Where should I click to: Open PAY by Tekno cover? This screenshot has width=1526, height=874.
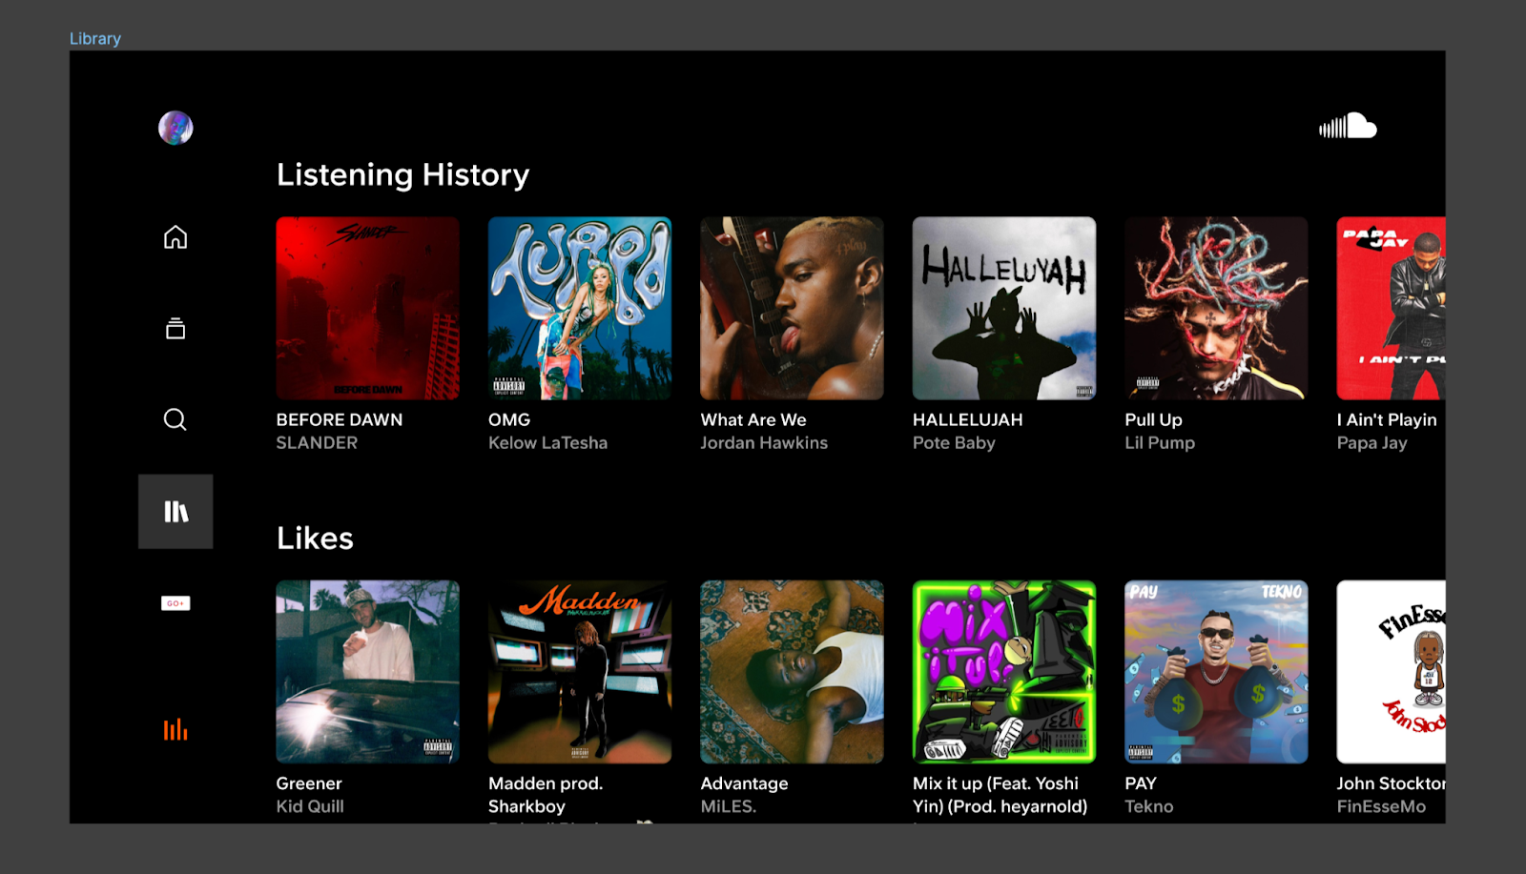click(1216, 672)
